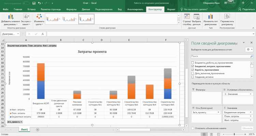The height and width of the screenshot is (136, 256).
Task: Open the Разметка страницы tab
Action: (x=51, y=9)
